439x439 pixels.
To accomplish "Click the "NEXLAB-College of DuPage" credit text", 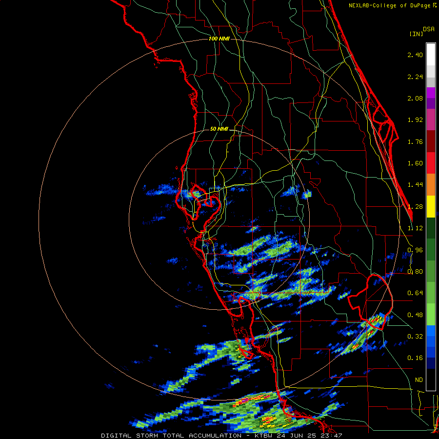I will point(390,5).
